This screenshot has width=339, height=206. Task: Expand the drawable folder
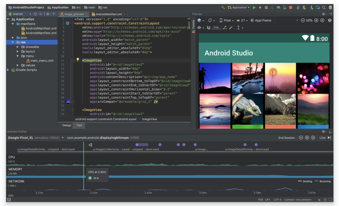[18, 47]
